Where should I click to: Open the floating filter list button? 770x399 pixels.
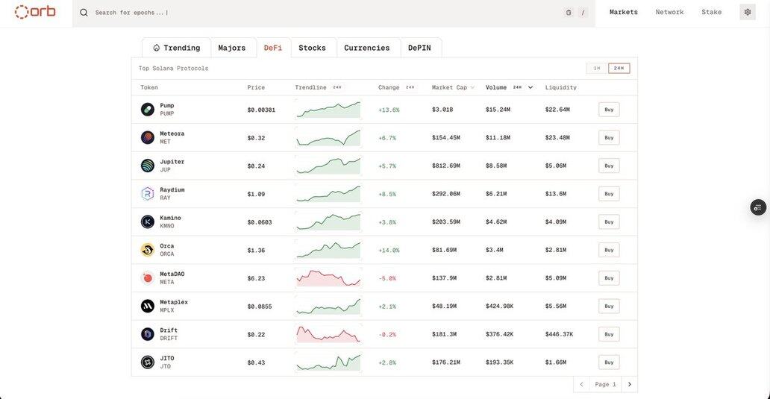pos(757,207)
